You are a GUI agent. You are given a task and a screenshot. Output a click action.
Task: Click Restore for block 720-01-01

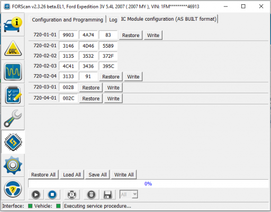pos(131,35)
